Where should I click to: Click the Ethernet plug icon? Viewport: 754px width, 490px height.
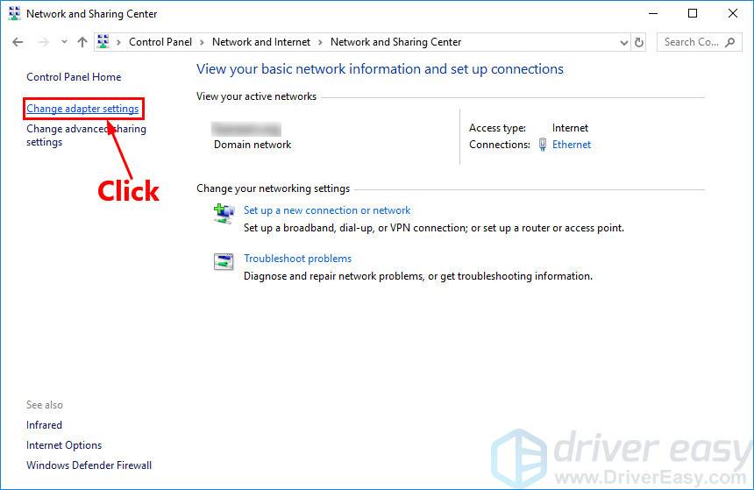(543, 145)
